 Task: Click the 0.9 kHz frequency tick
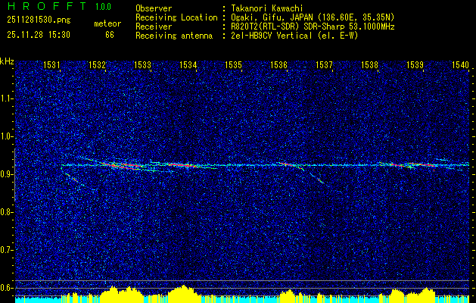(7, 174)
